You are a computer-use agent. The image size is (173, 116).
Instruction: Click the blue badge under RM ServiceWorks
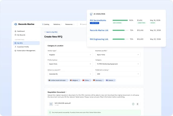(x=94, y=23)
